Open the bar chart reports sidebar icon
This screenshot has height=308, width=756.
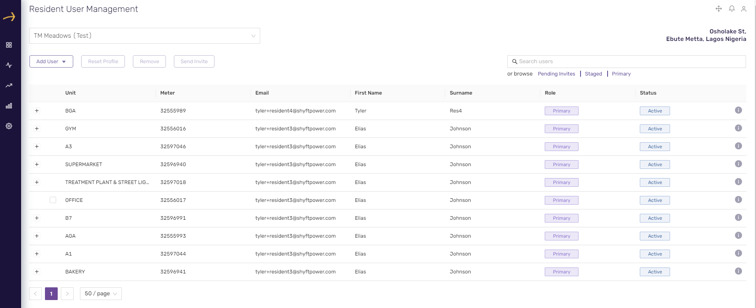pos(9,106)
